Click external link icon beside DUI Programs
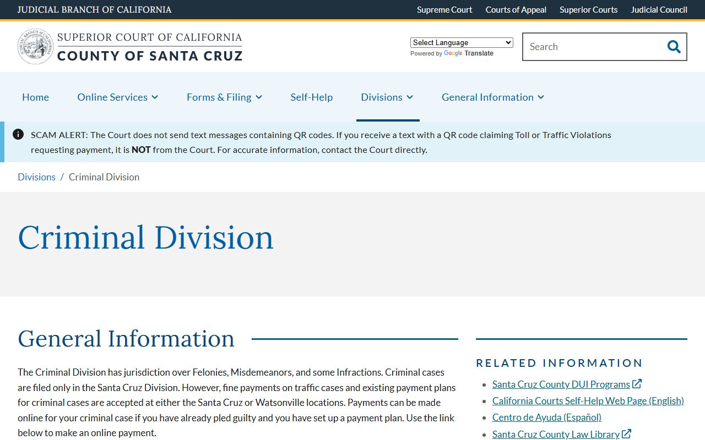Image resolution: width=705 pixels, height=440 pixels. point(637,384)
